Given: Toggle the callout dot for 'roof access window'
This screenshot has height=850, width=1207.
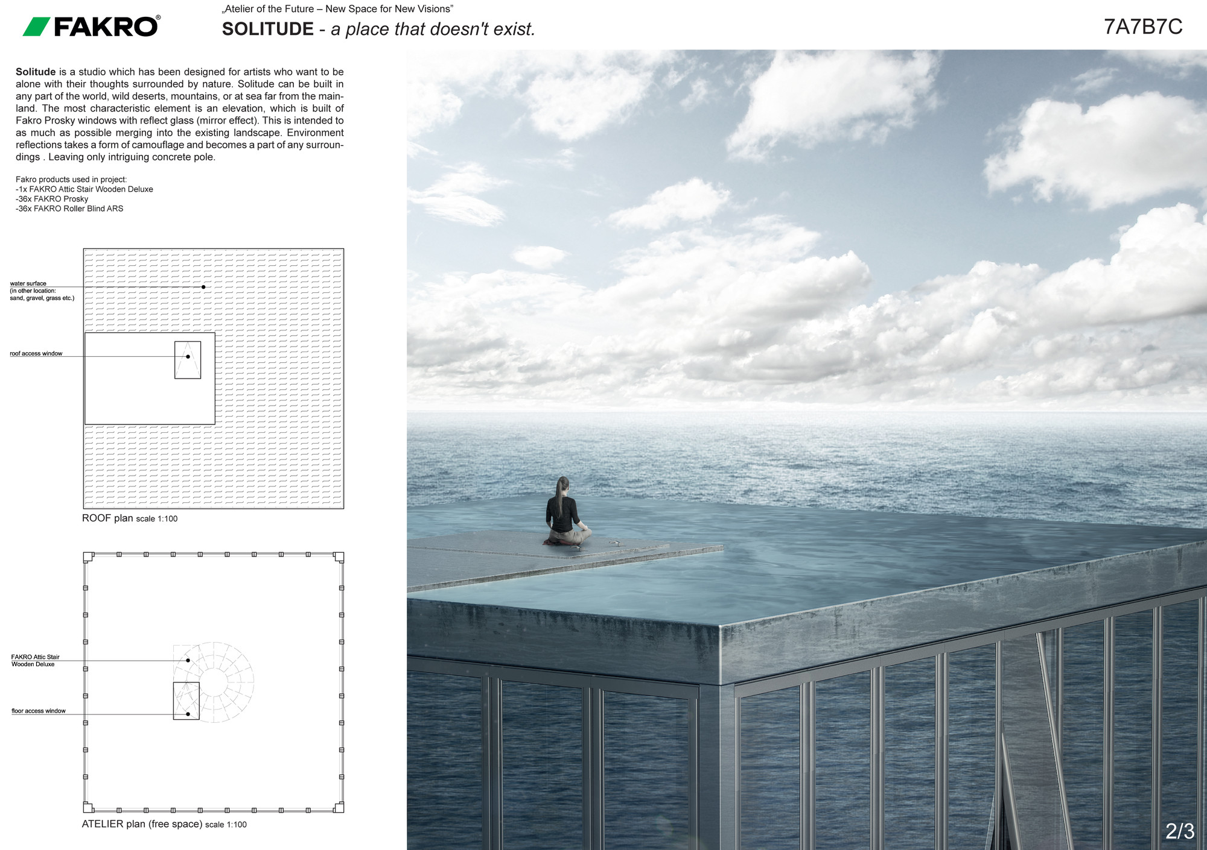Looking at the screenshot, I should pyautogui.click(x=188, y=356).
